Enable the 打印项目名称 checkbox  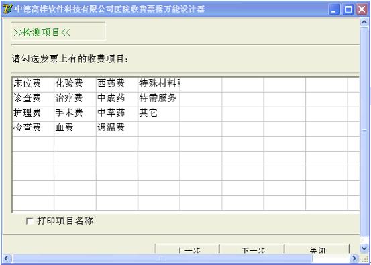[x=30, y=221]
